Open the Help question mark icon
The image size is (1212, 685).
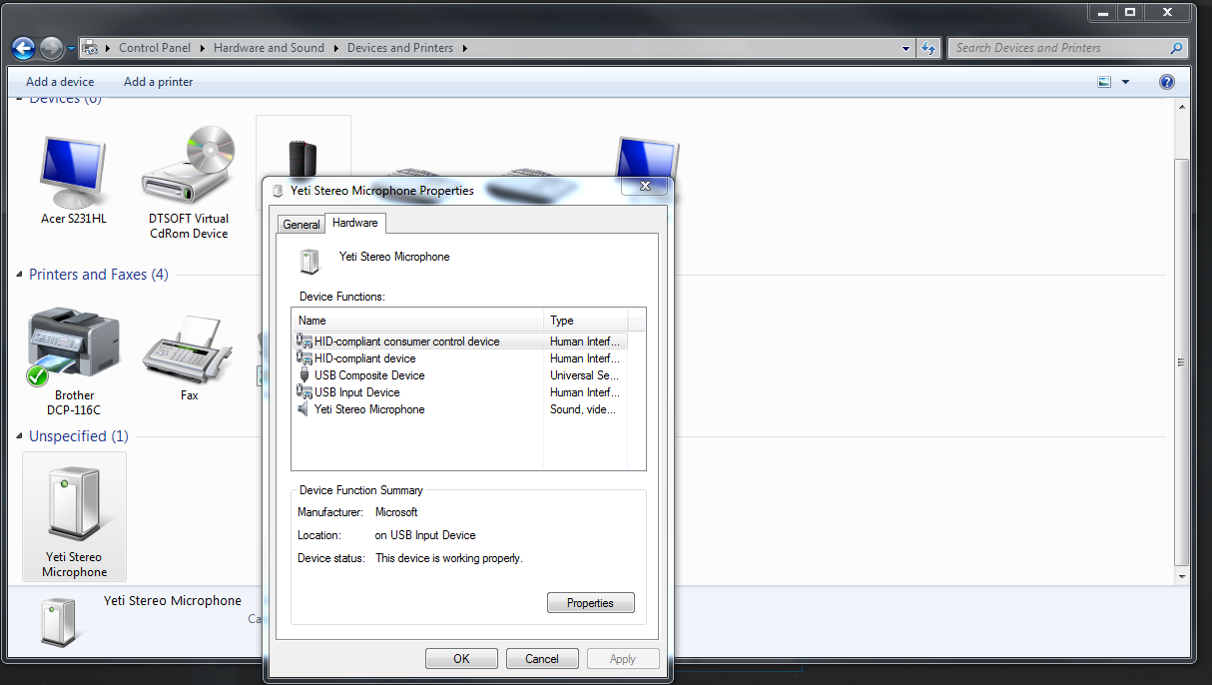[1166, 82]
